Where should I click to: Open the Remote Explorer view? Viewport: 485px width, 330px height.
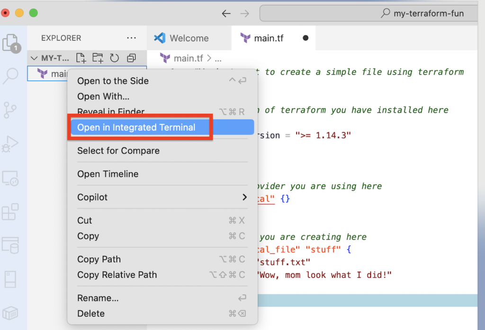(x=10, y=178)
